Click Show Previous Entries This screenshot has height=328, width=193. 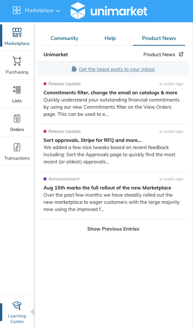coord(113,229)
